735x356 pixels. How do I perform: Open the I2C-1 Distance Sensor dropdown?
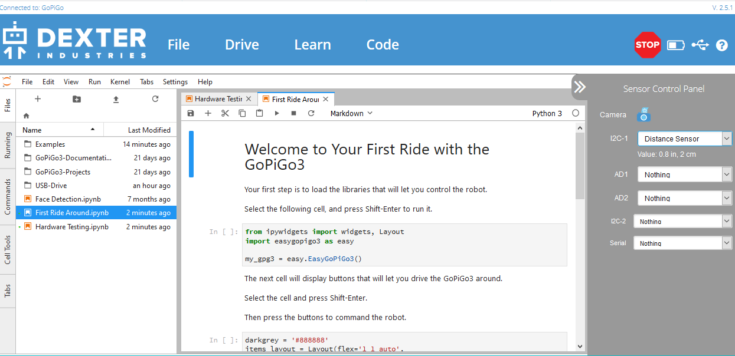(x=685, y=139)
